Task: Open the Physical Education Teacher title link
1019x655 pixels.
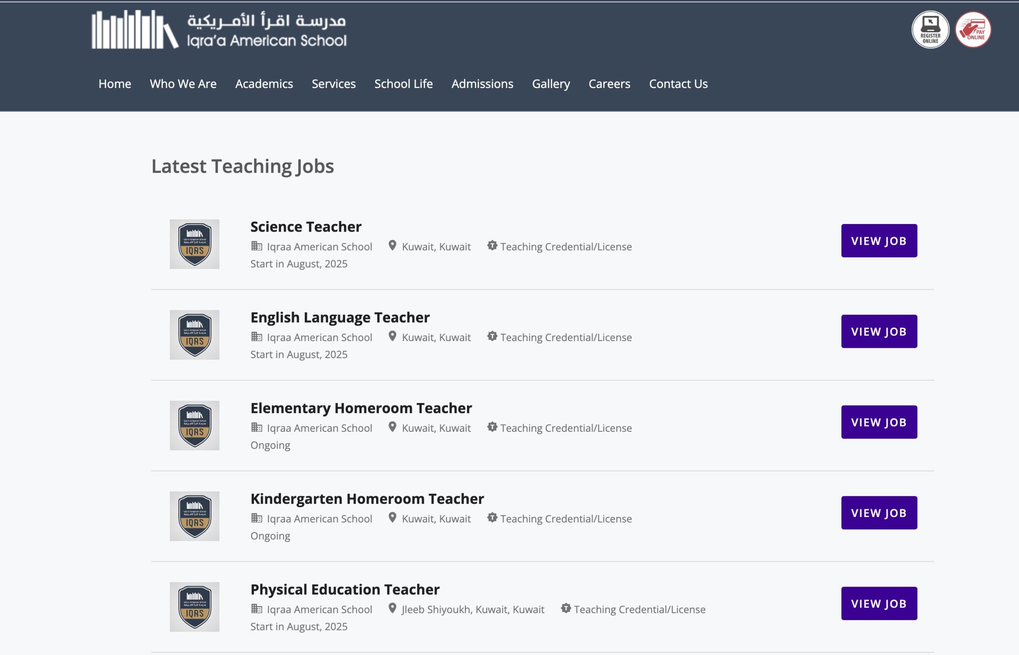Action: [345, 589]
